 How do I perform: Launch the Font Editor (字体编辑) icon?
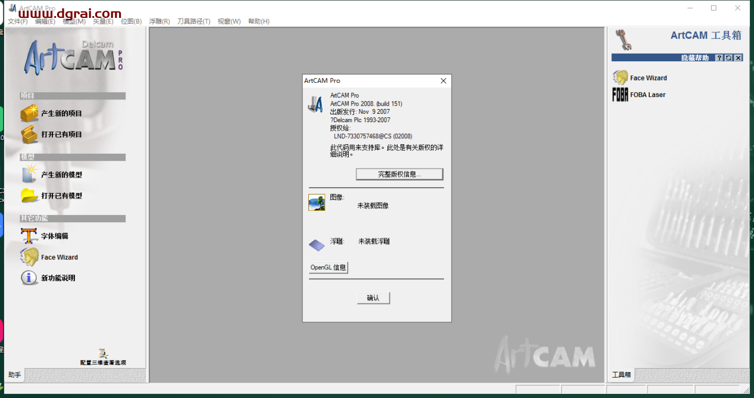click(29, 236)
